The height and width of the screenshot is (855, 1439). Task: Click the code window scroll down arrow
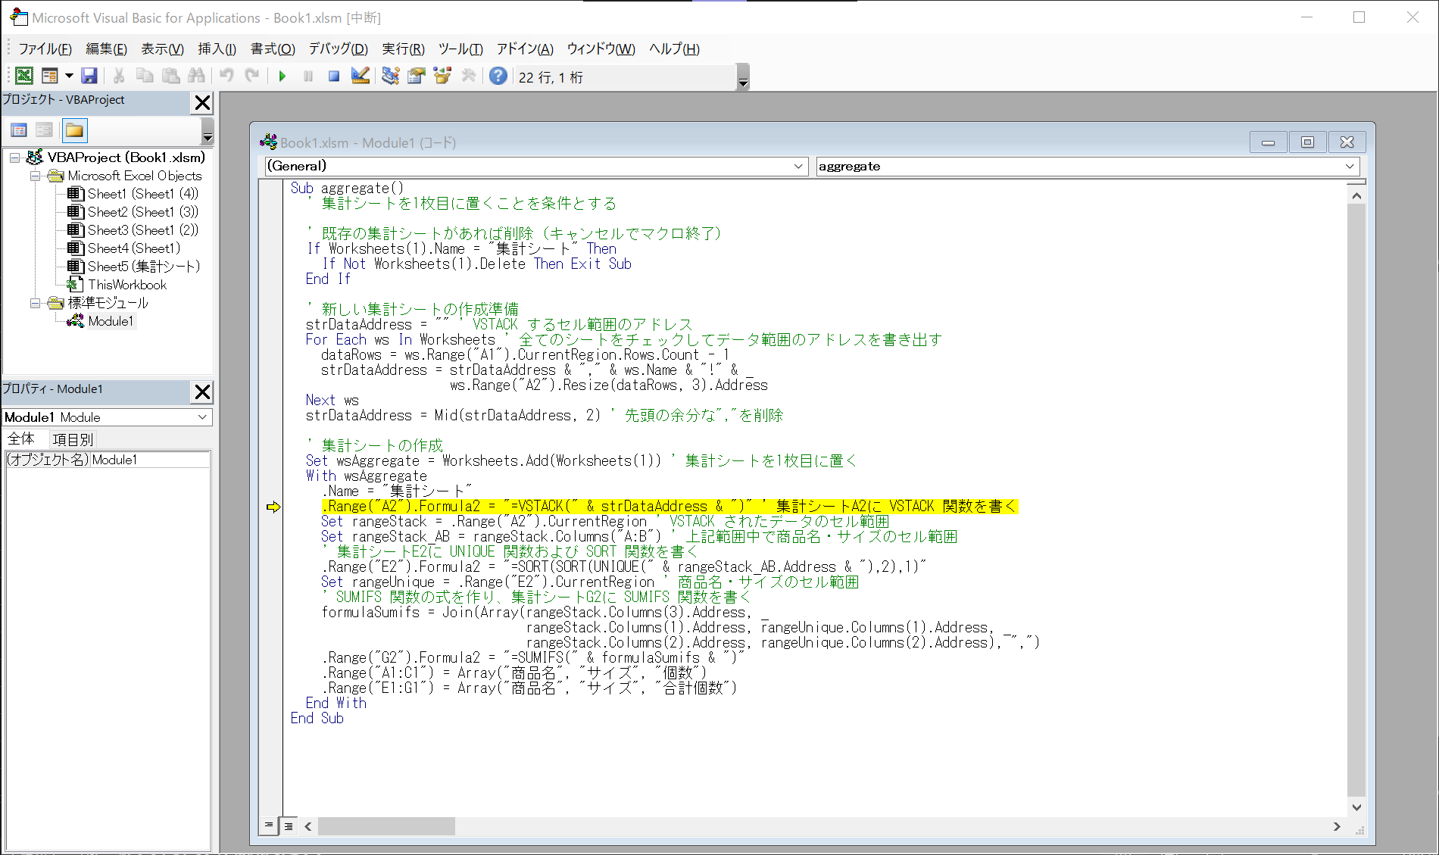pyautogui.click(x=1356, y=807)
